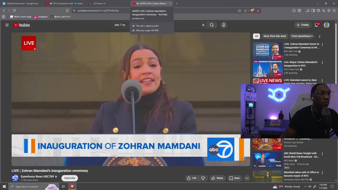The height and width of the screenshot is (190, 338).
Task: Open Brave Rewards triangle icon
Action: (258, 11)
